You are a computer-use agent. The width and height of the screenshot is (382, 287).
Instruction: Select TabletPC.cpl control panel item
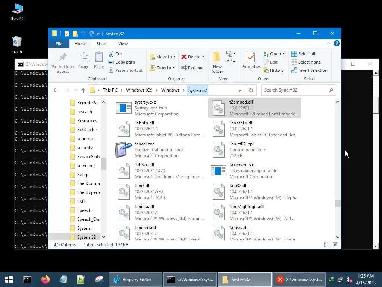254,150
